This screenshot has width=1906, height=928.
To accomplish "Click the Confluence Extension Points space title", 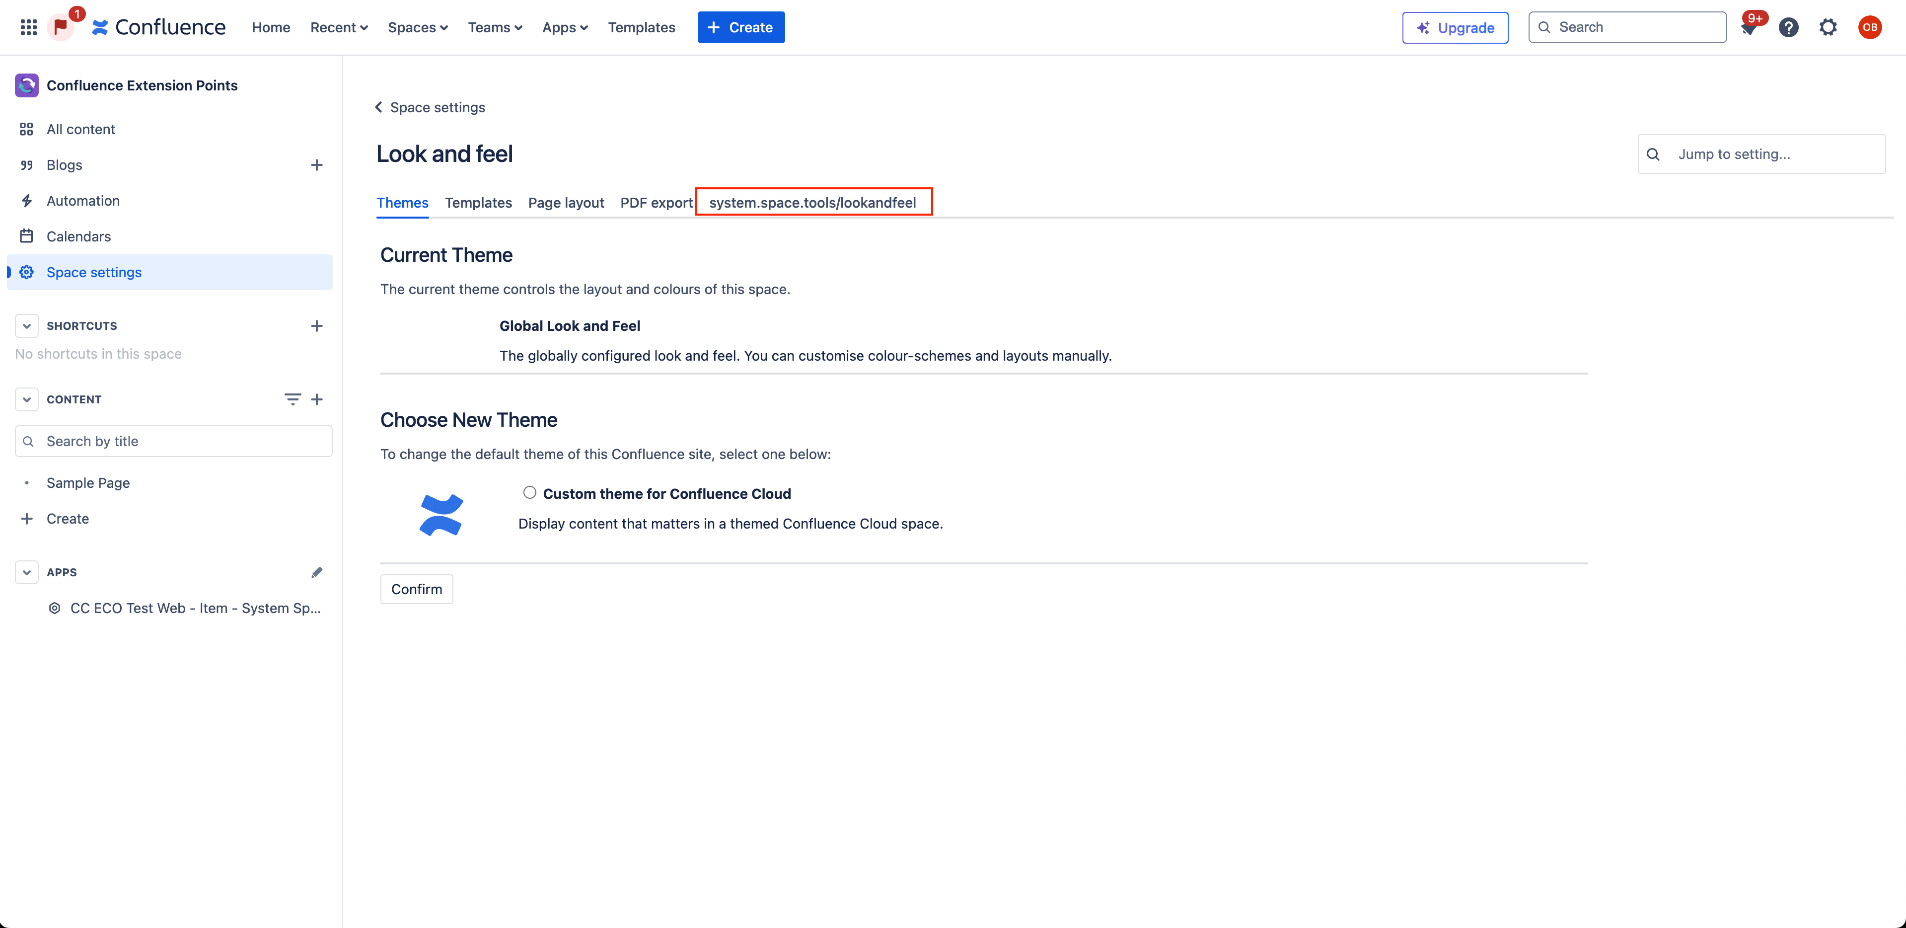I will coord(142,85).
